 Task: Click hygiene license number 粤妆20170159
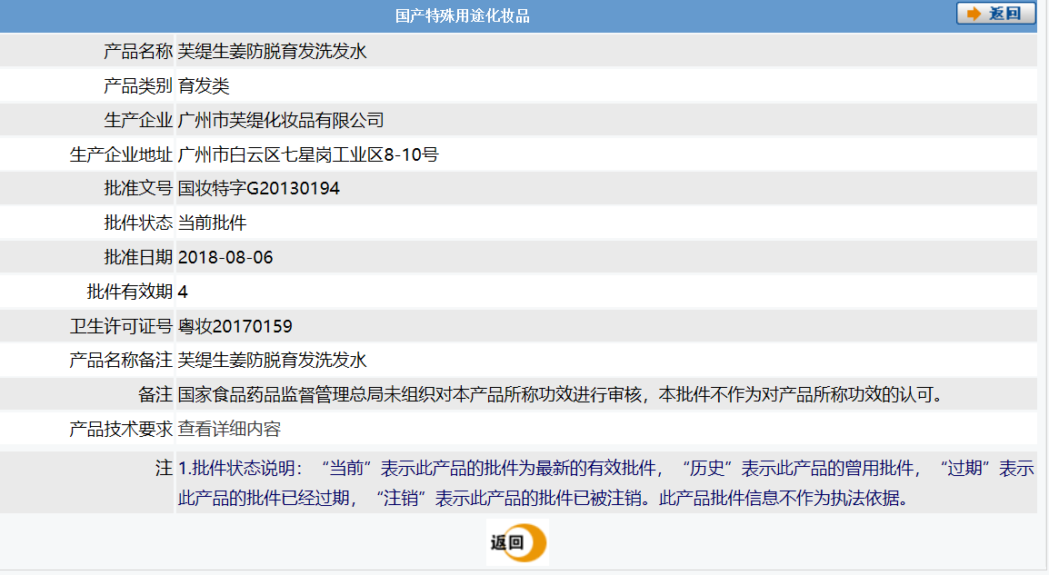(x=235, y=326)
